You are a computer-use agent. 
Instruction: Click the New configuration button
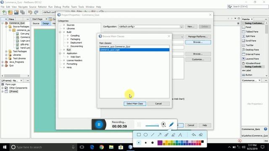click(x=191, y=26)
